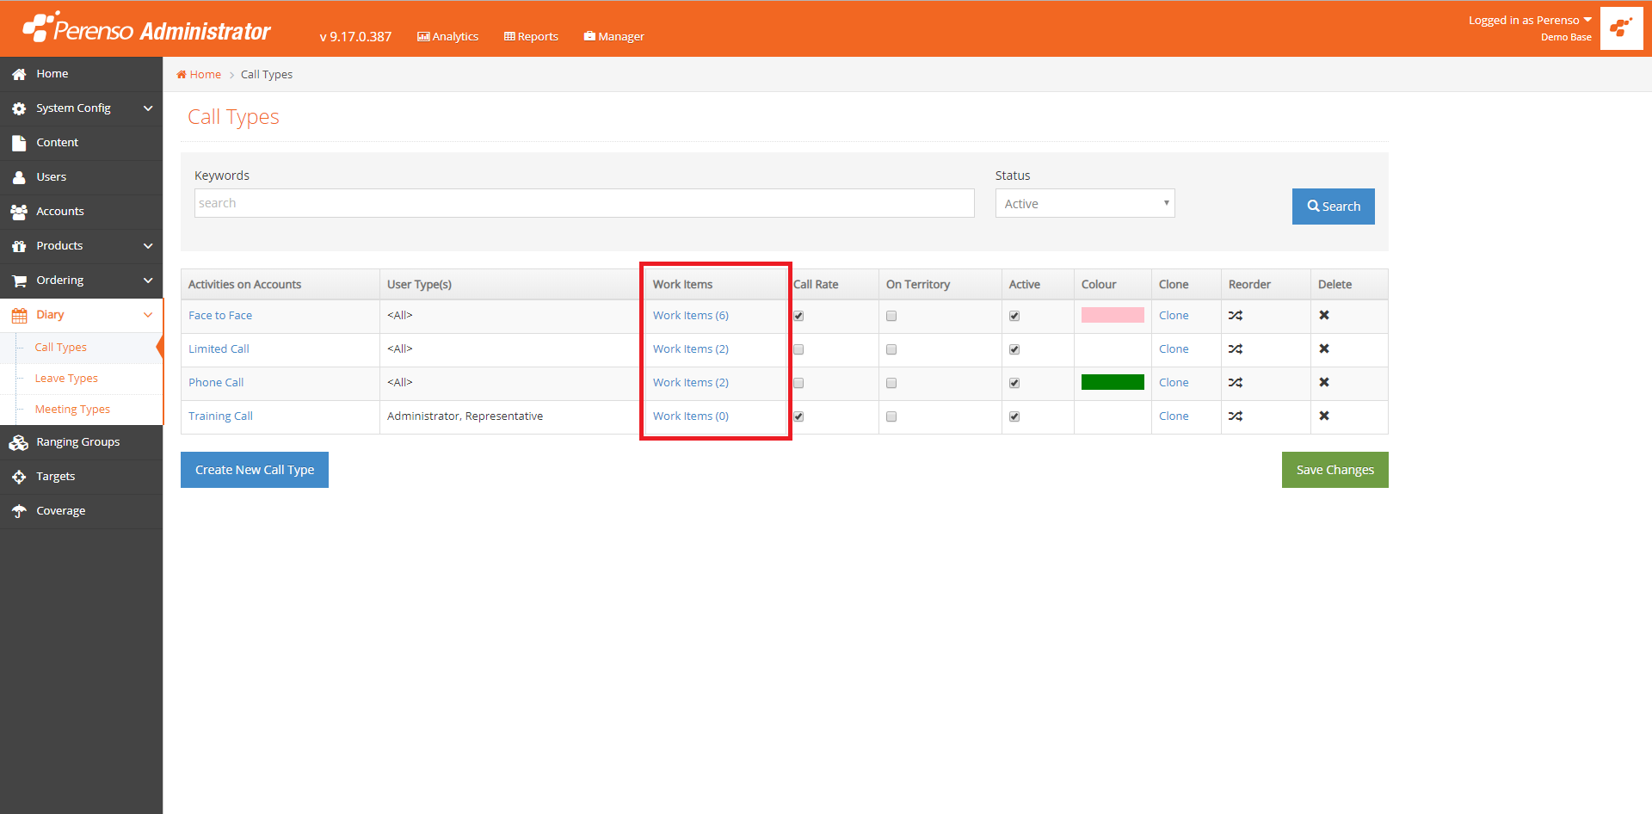This screenshot has height=814, width=1652.
Task: Uncheck Active for Phone Call
Action: point(1014,384)
